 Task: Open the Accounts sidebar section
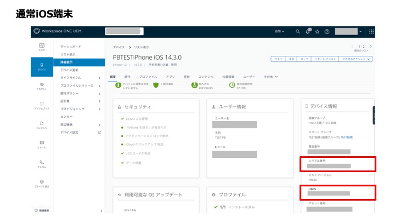tap(42, 86)
